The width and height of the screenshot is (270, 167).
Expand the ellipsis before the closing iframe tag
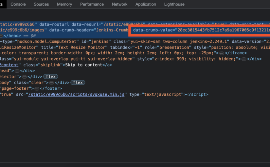(x=222, y=53)
